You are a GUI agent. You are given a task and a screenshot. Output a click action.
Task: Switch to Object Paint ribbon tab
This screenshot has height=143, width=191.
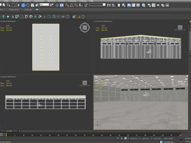coord(14,10)
